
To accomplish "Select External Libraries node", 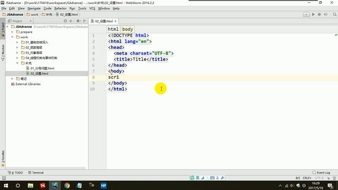I will [x=26, y=84].
